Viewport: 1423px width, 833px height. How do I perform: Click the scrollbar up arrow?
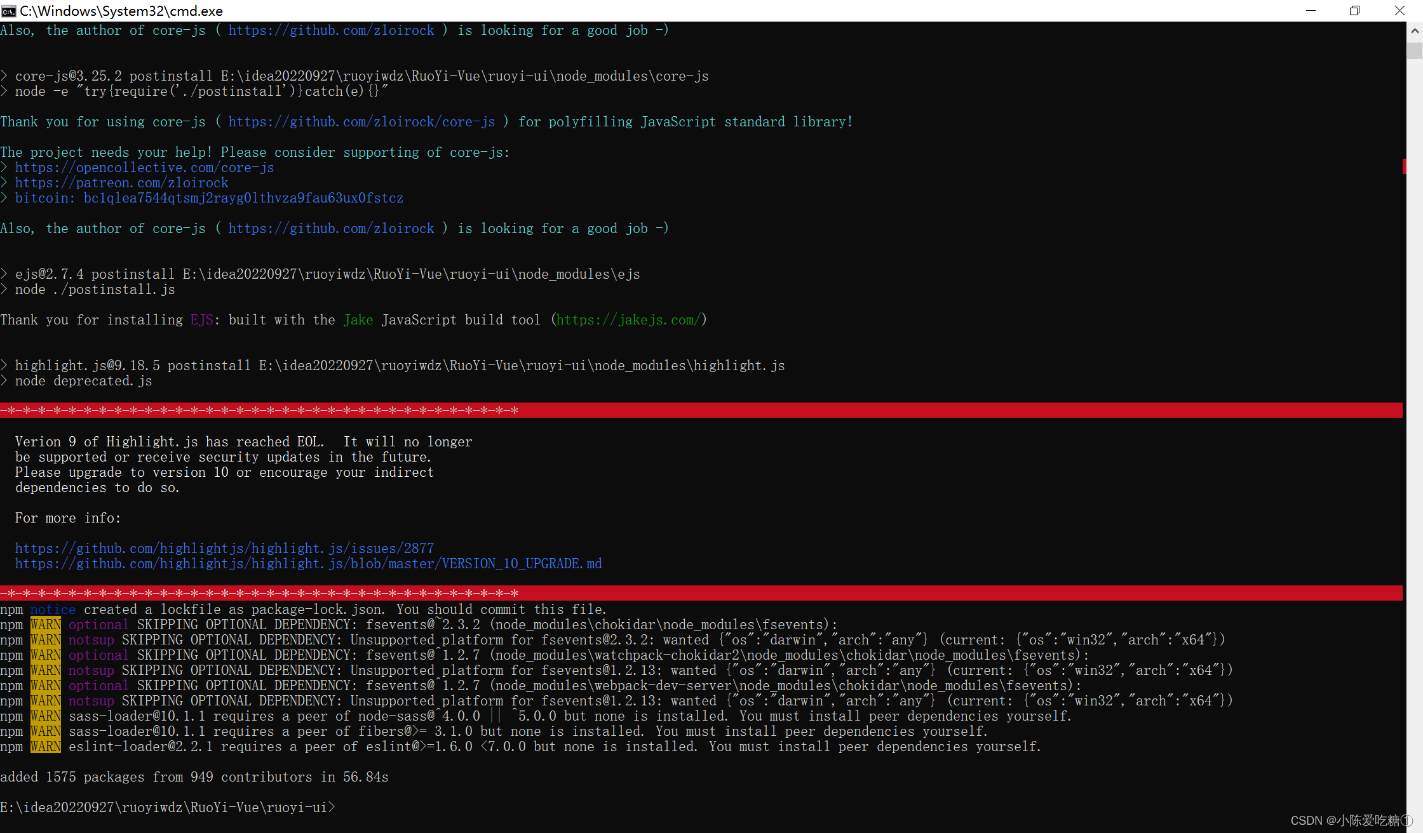coord(1414,30)
